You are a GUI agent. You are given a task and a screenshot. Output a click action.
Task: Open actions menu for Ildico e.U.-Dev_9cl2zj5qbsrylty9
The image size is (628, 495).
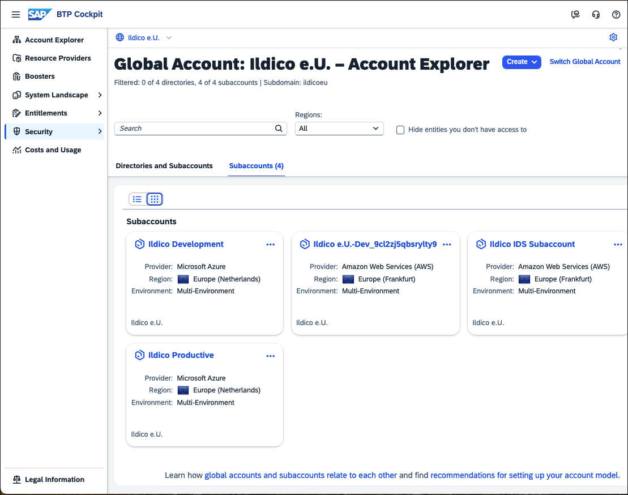tap(447, 244)
